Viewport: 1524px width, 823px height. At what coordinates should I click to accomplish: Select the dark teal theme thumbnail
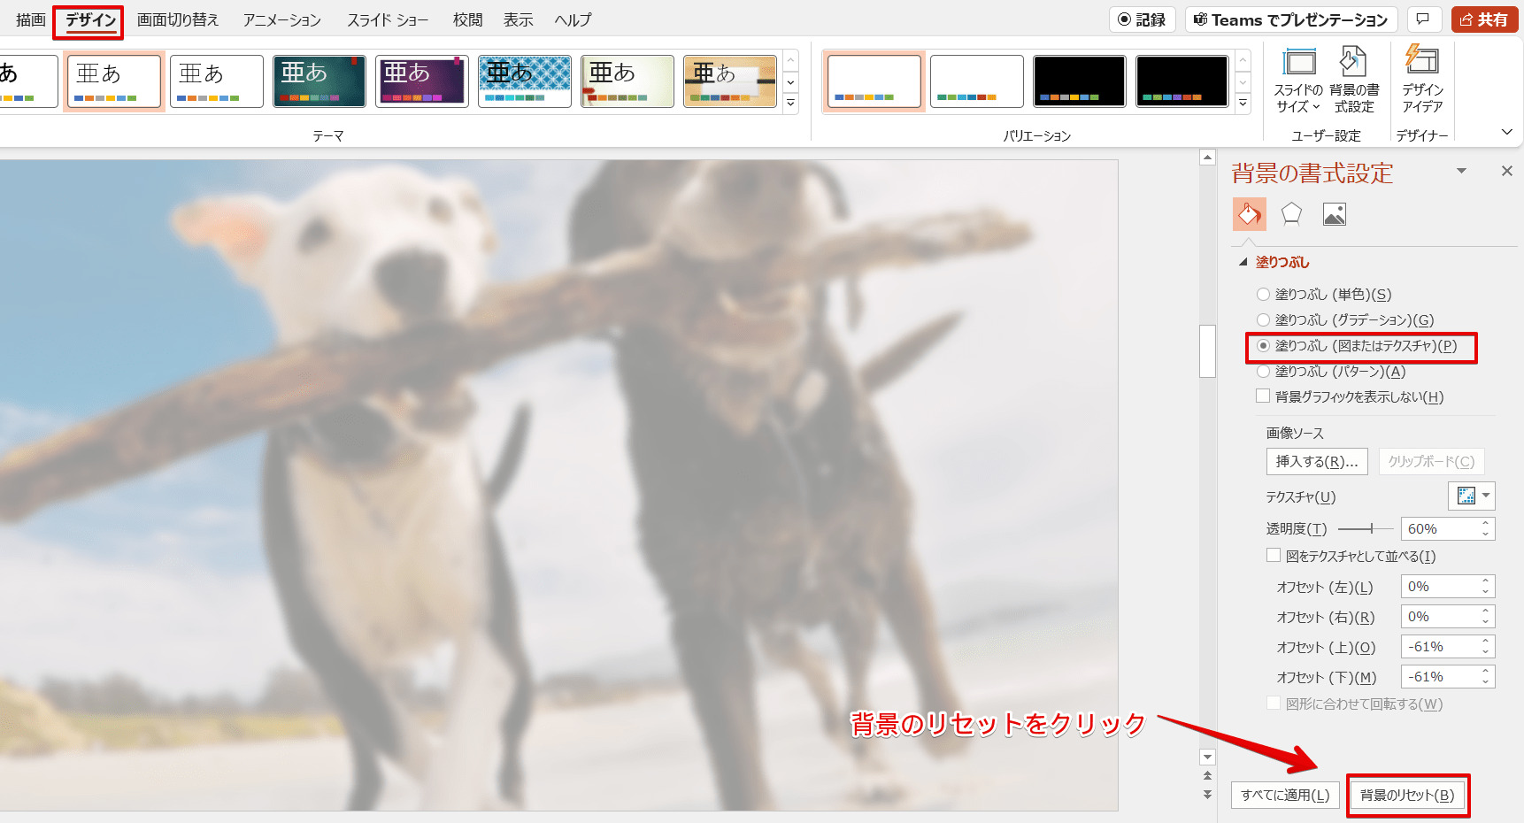(x=319, y=81)
